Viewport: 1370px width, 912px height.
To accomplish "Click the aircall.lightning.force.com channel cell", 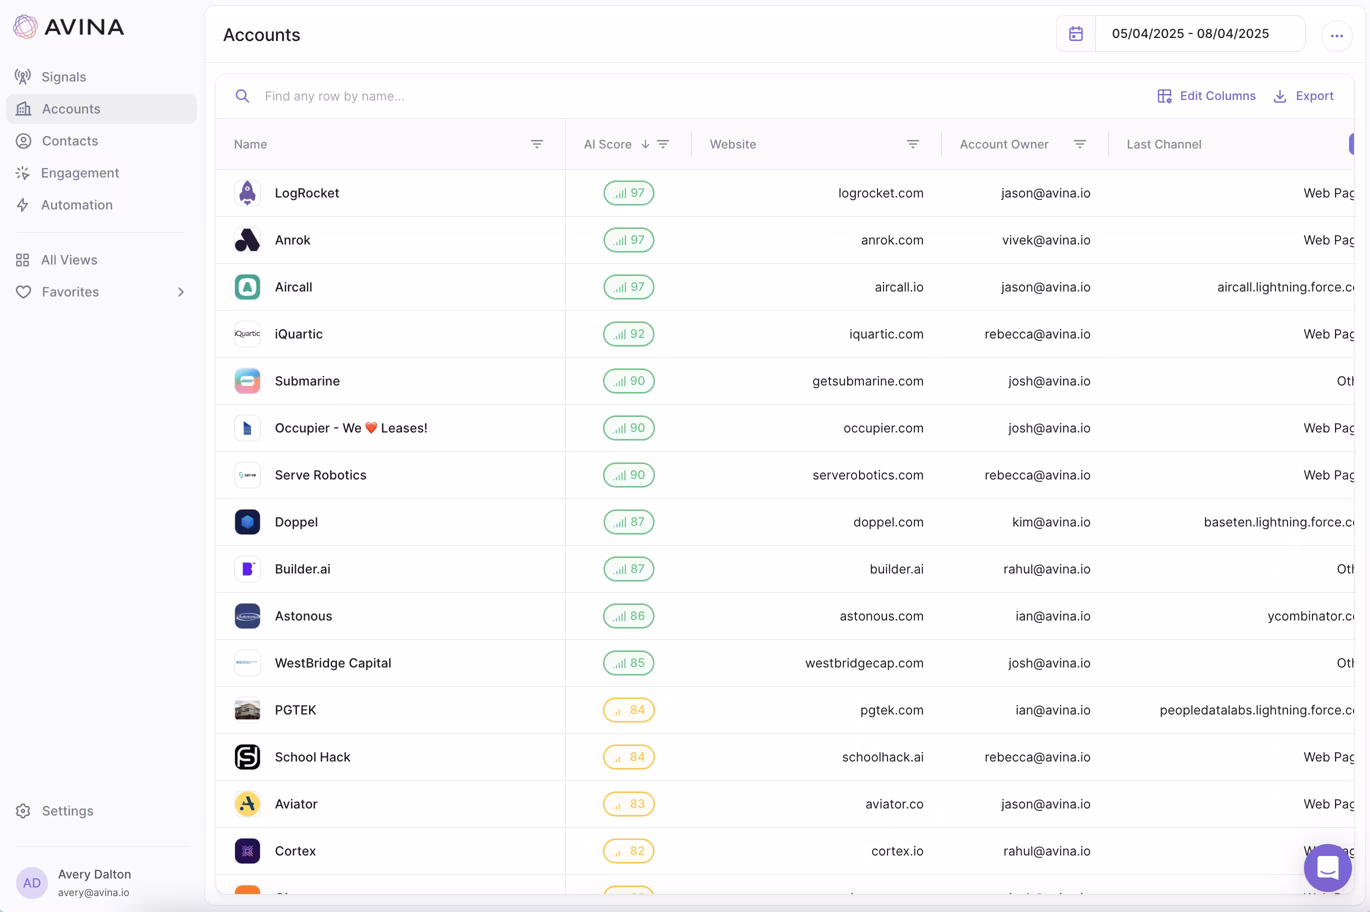I will tap(1285, 286).
